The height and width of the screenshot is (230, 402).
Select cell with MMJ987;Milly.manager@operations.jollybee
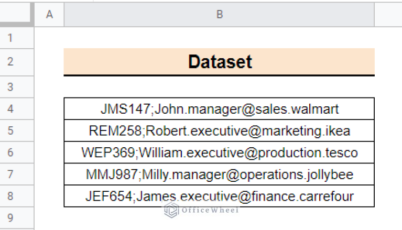219,174
